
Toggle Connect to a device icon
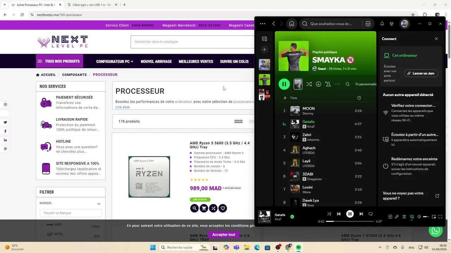pos(412,217)
